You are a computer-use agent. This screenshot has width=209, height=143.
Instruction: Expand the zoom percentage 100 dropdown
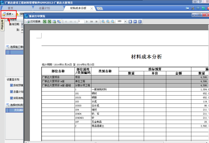tap(125, 21)
